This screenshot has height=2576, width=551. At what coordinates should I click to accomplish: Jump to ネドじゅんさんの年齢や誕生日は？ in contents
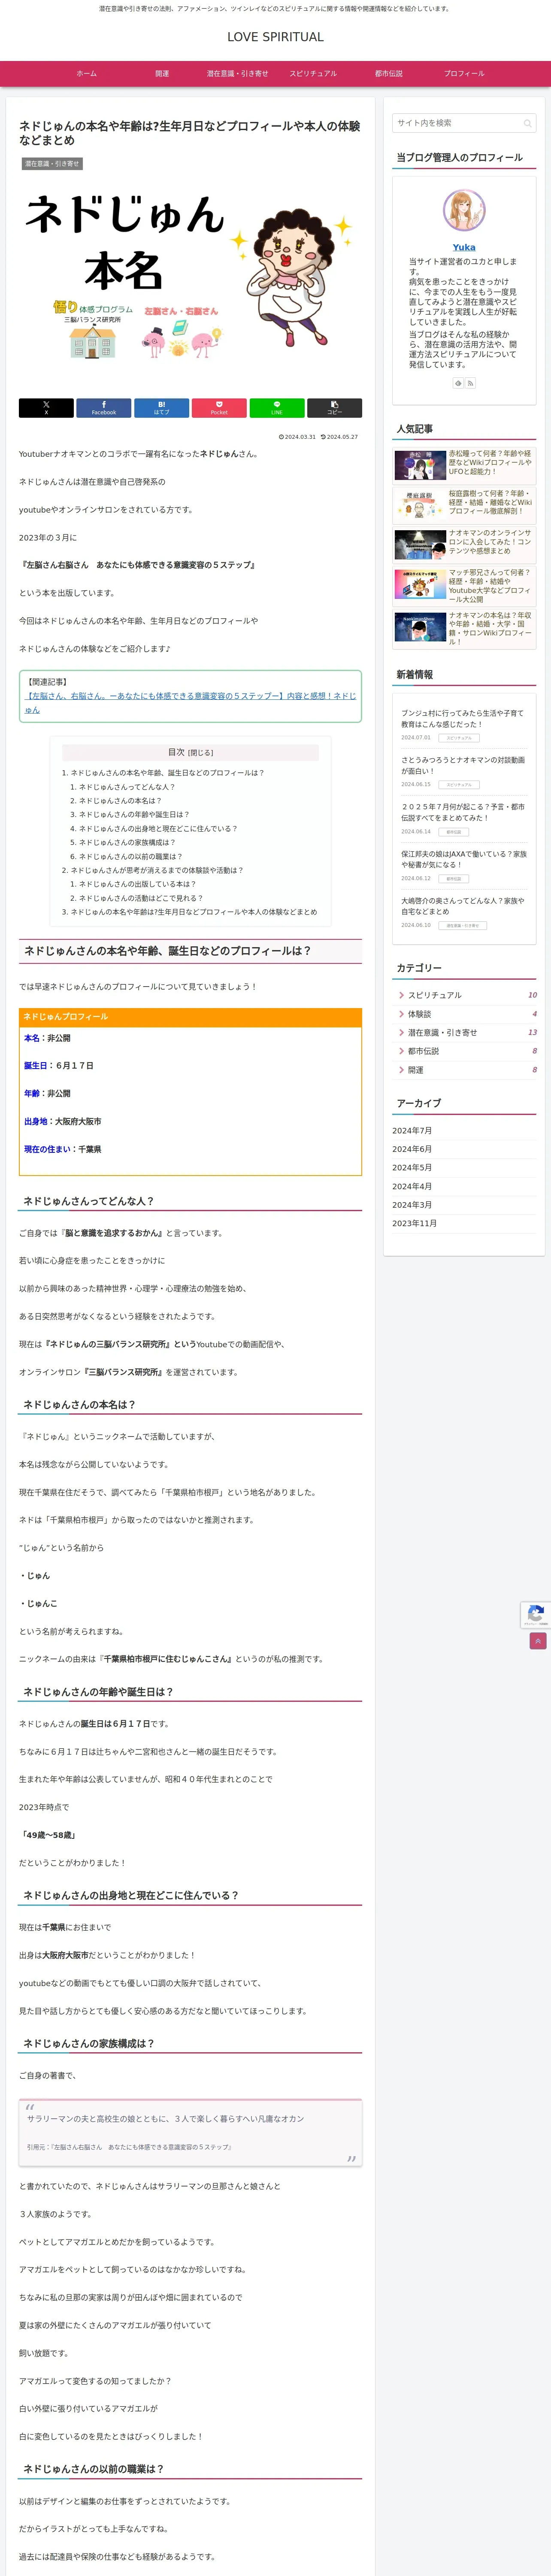(134, 815)
